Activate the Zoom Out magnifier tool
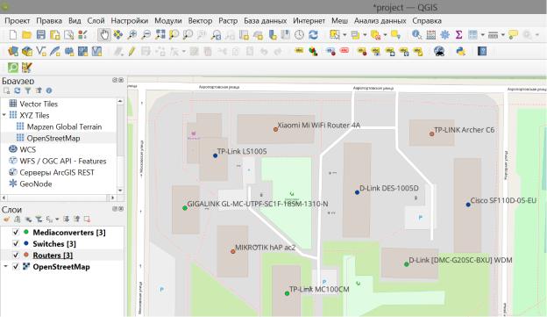547x317 pixels. point(146,34)
